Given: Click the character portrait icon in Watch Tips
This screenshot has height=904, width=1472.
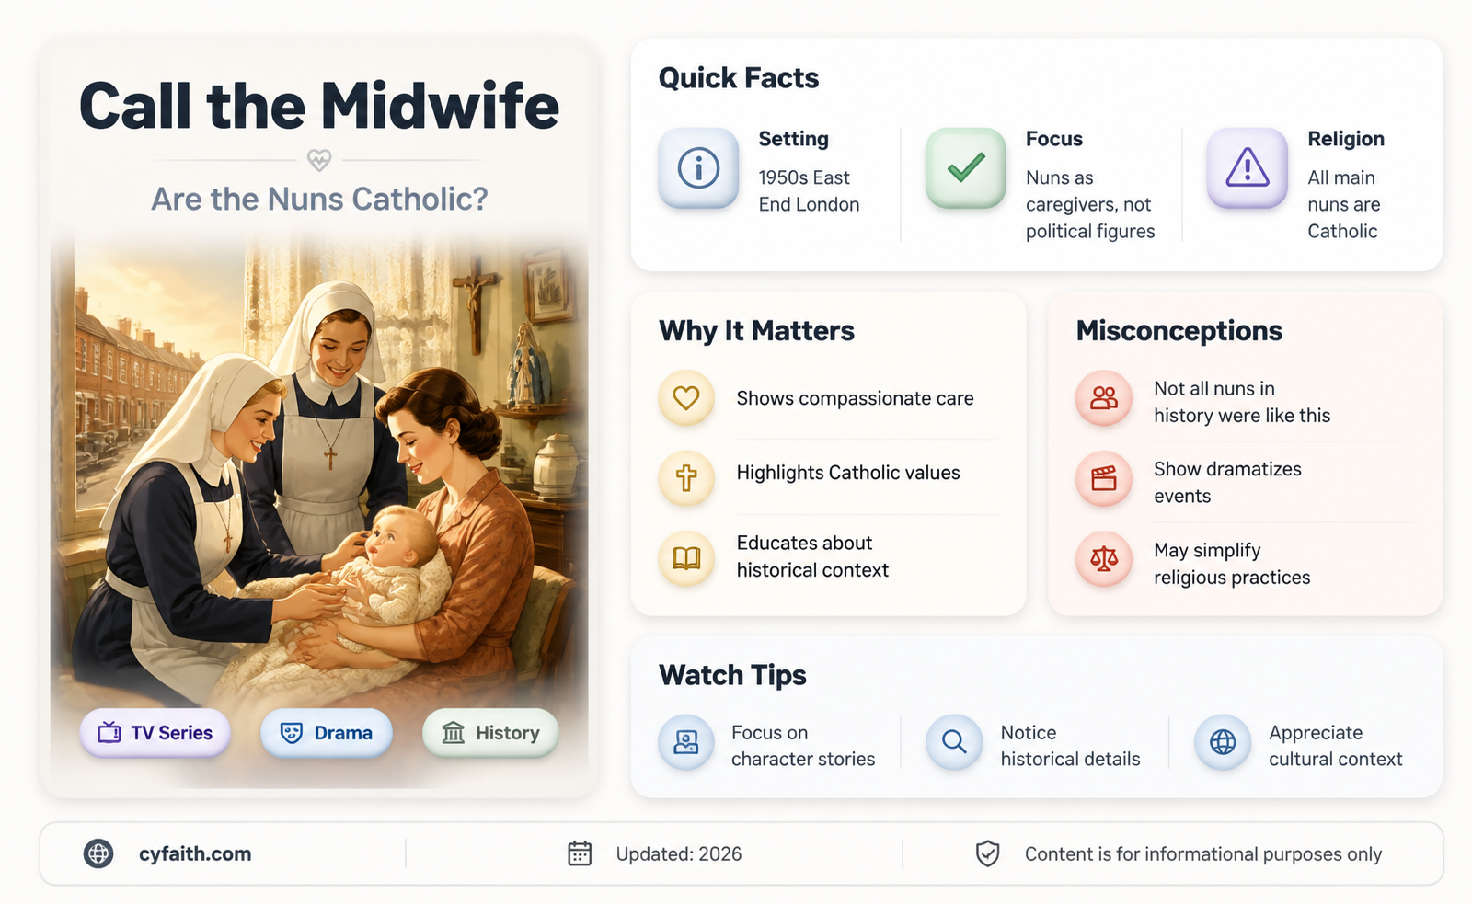Looking at the screenshot, I should 686,742.
